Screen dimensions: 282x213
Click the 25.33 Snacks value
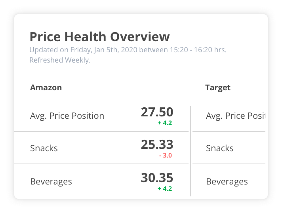point(157,145)
